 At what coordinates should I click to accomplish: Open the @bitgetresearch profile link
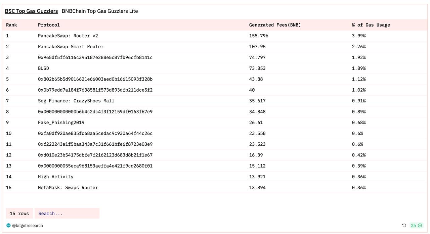(x=28, y=226)
